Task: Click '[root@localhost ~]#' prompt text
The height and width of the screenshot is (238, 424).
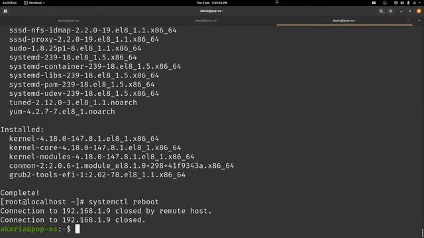Action: (x=42, y=202)
